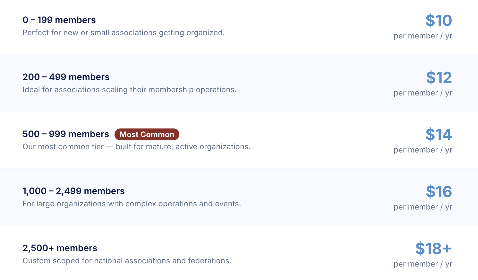Click the Most Common badge

[147, 134]
